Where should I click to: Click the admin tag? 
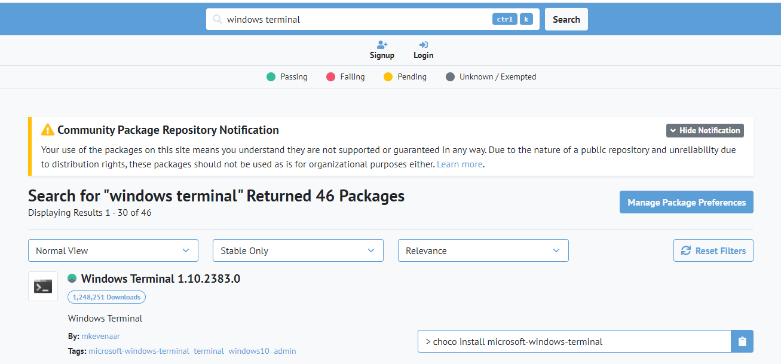(285, 351)
